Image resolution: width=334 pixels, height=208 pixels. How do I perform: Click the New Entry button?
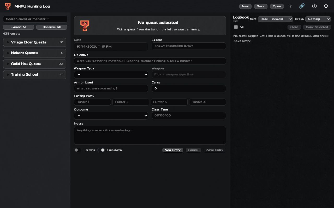[x=173, y=150]
